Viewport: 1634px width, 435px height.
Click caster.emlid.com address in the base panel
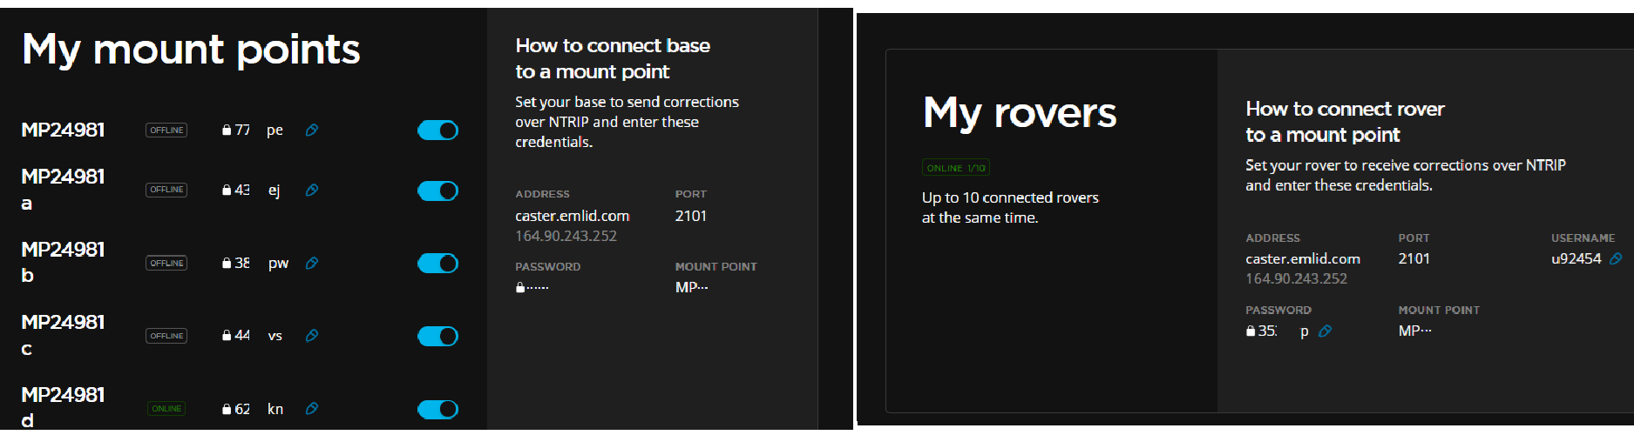572,217
